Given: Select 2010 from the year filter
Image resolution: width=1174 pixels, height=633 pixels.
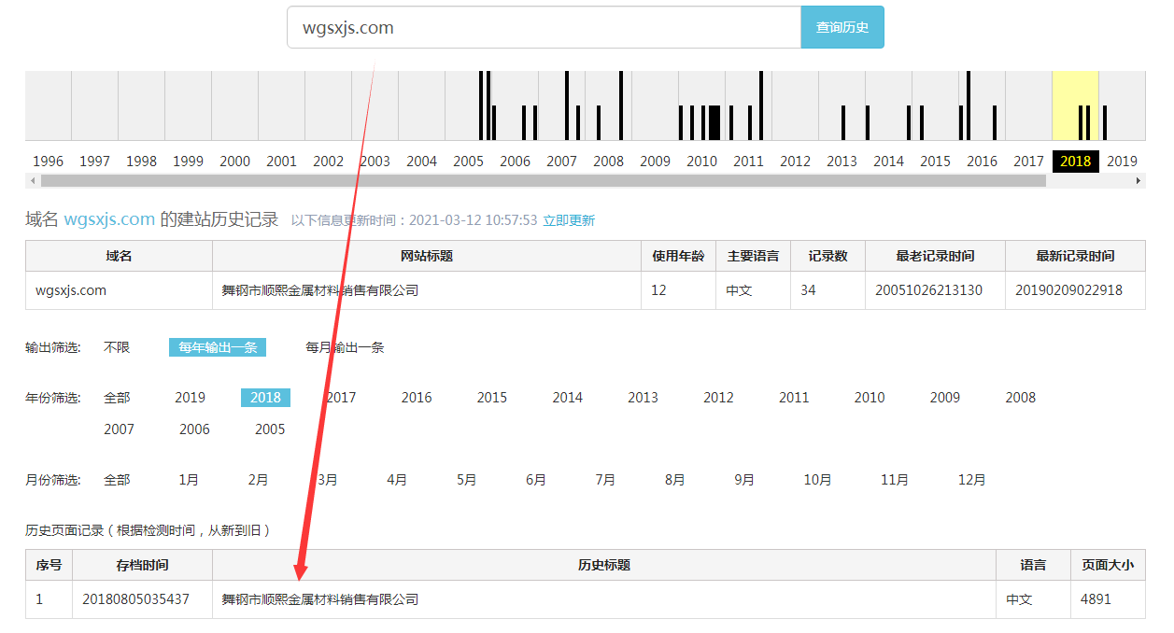Looking at the screenshot, I should coord(869,397).
